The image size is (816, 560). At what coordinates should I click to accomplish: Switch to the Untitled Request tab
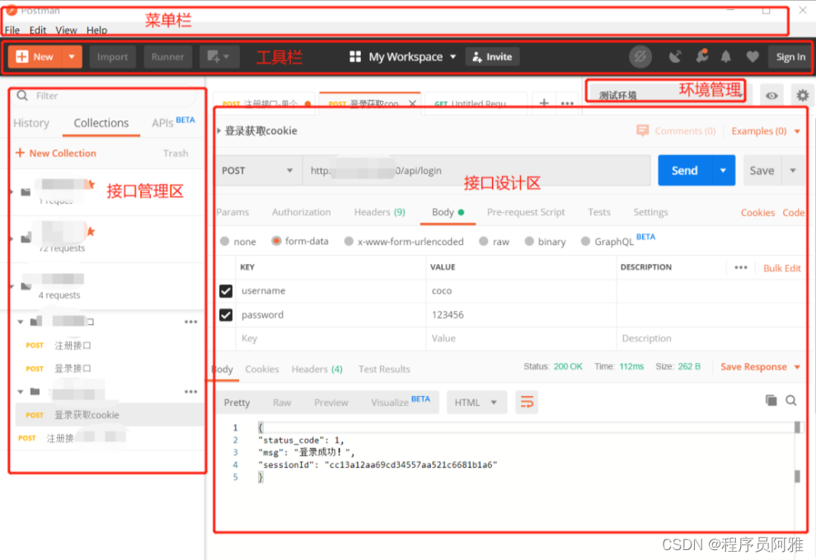(476, 104)
